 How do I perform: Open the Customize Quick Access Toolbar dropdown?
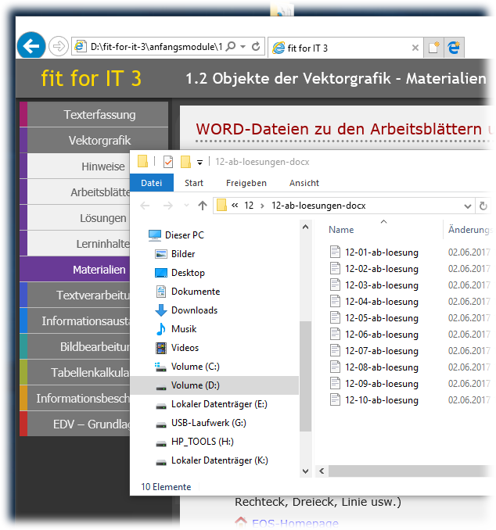click(200, 162)
